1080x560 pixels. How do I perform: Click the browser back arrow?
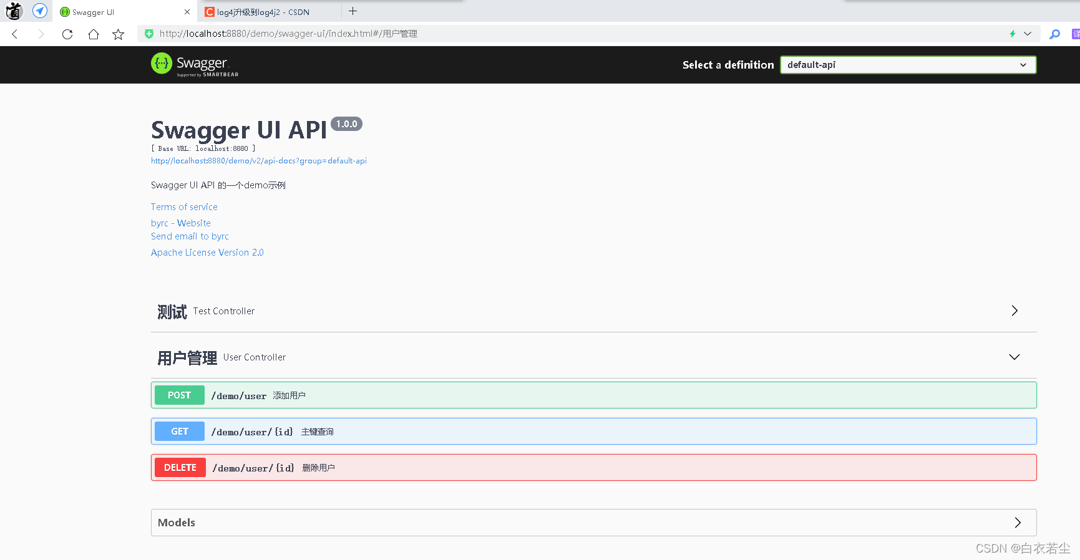pyautogui.click(x=15, y=34)
